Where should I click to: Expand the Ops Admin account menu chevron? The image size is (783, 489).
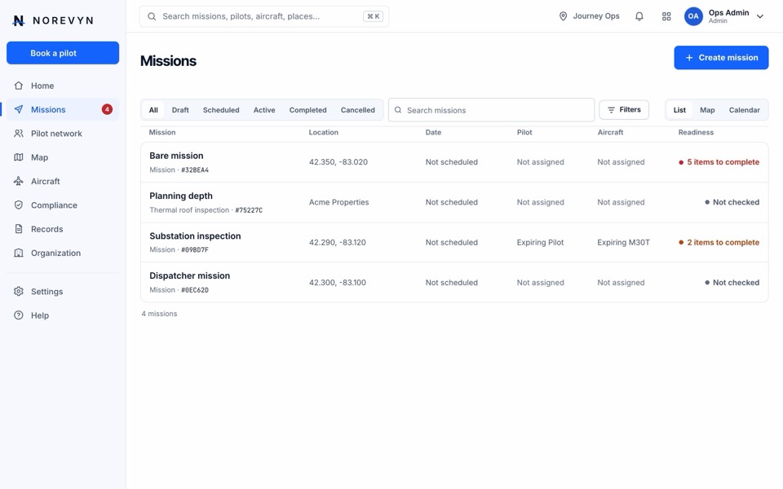click(760, 16)
